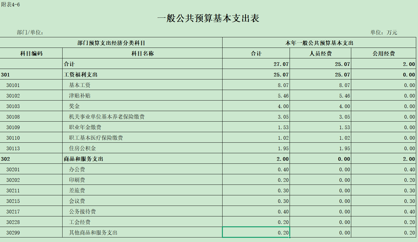Screen dimensions: 418x242
Task: Select 1.95 in 住房公积金 row 人员经费 column
Action: 321,148
